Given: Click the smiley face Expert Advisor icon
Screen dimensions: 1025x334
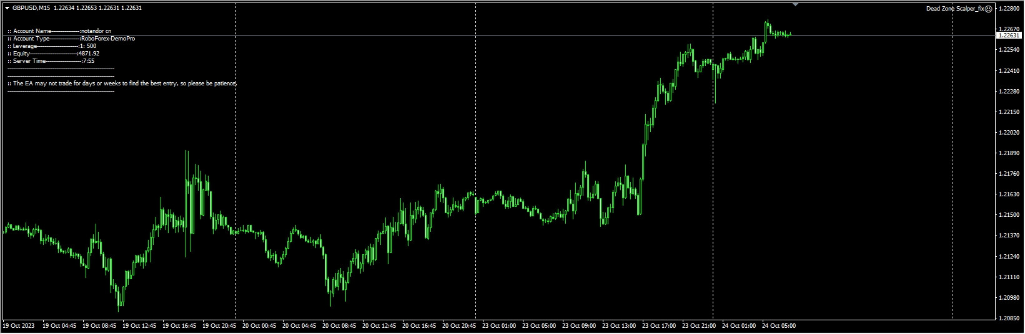Looking at the screenshot, I should coord(988,9).
